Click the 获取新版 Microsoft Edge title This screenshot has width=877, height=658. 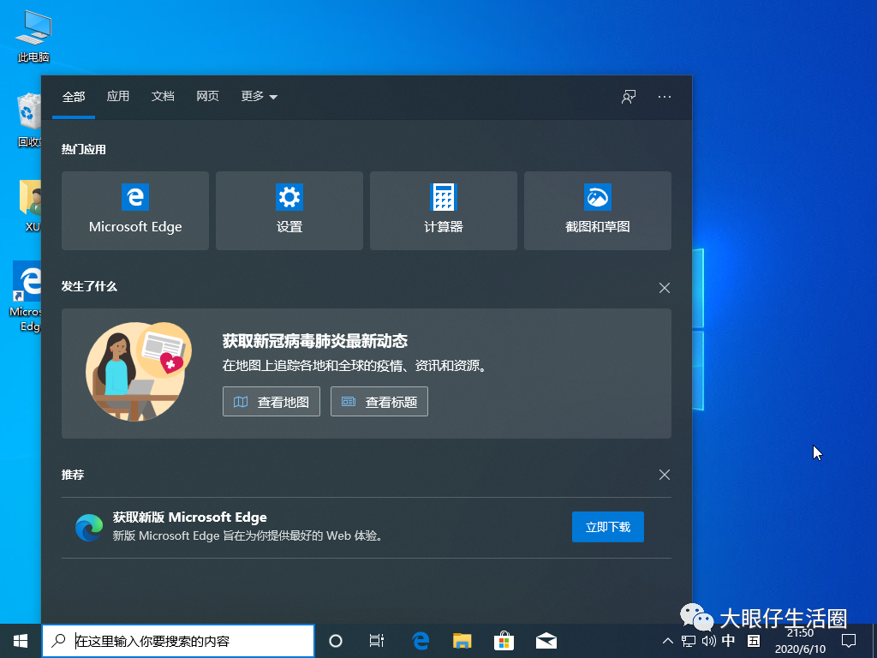coord(189,517)
